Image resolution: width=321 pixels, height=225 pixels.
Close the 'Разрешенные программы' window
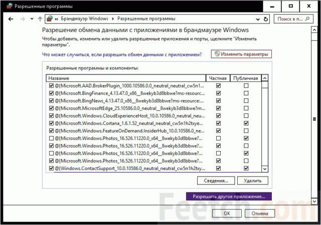point(309,6)
